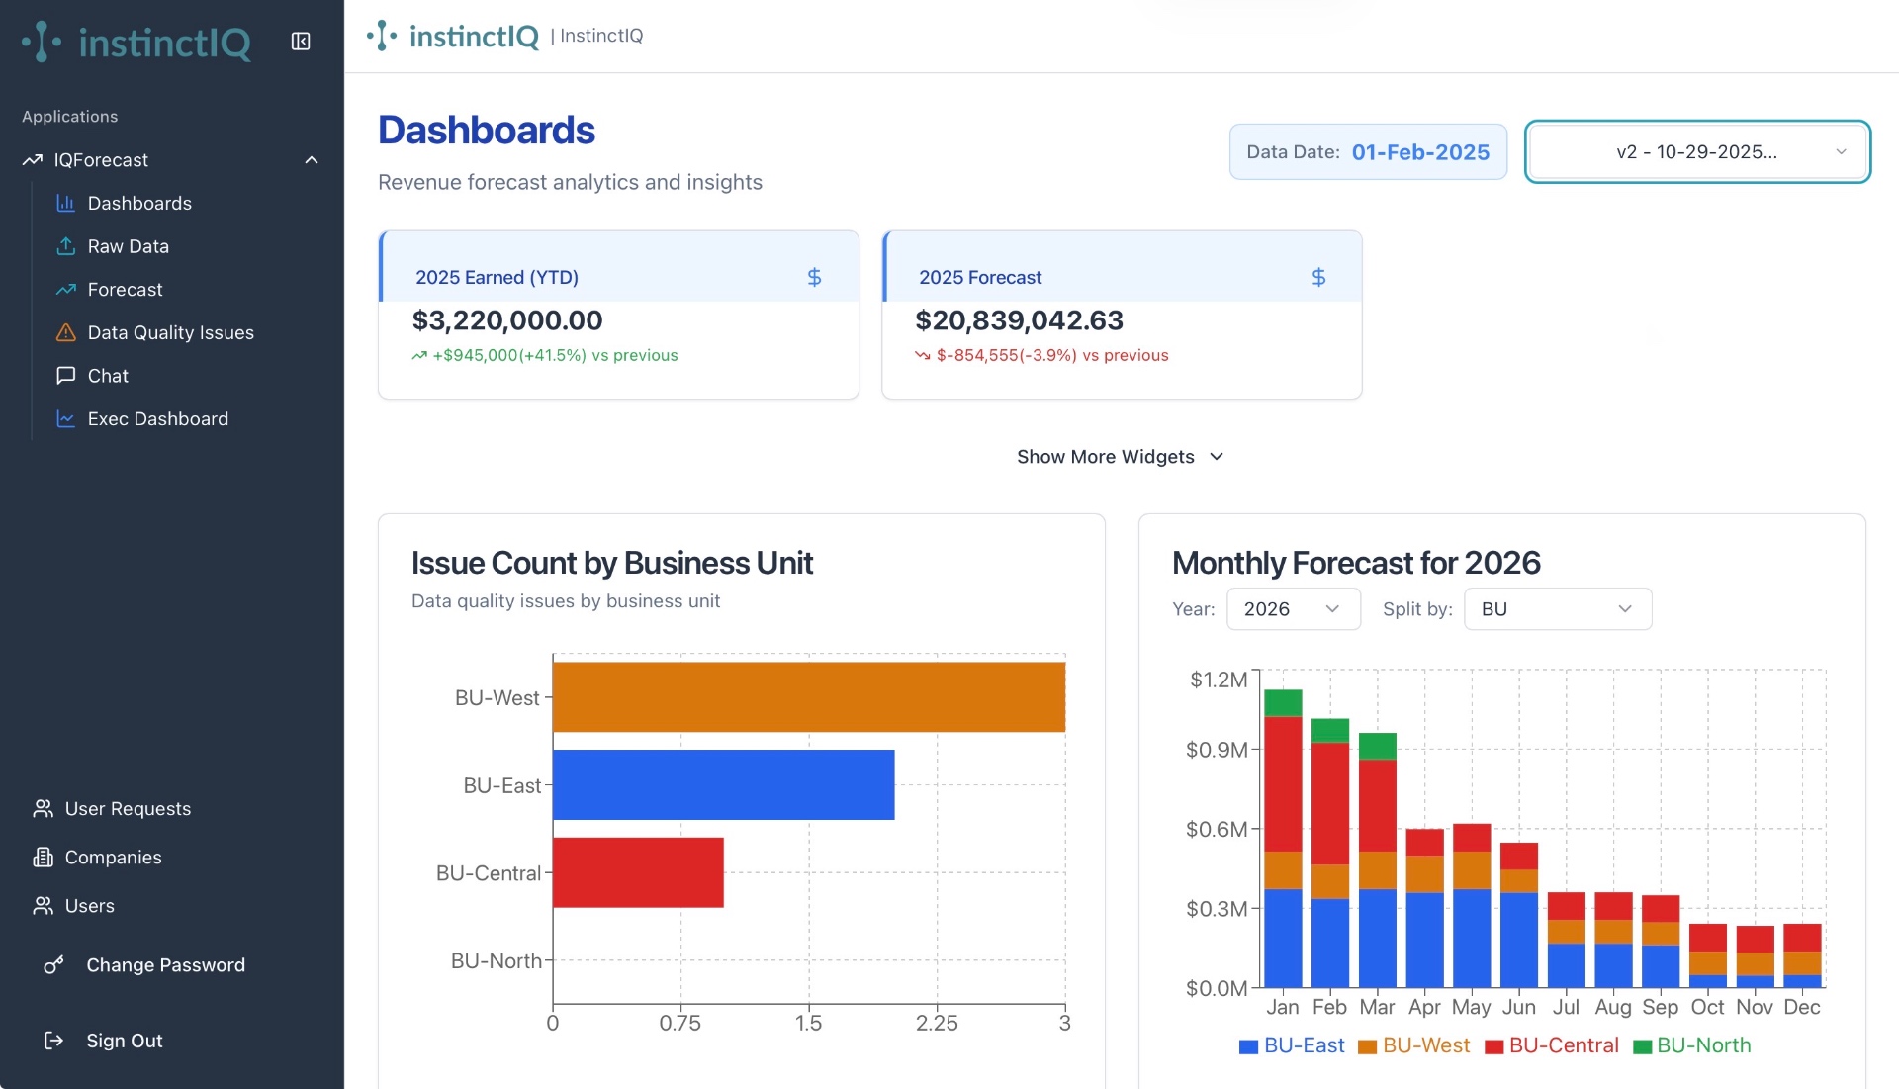The height and width of the screenshot is (1089, 1899).
Task: Open the Chat page
Action: coord(108,376)
